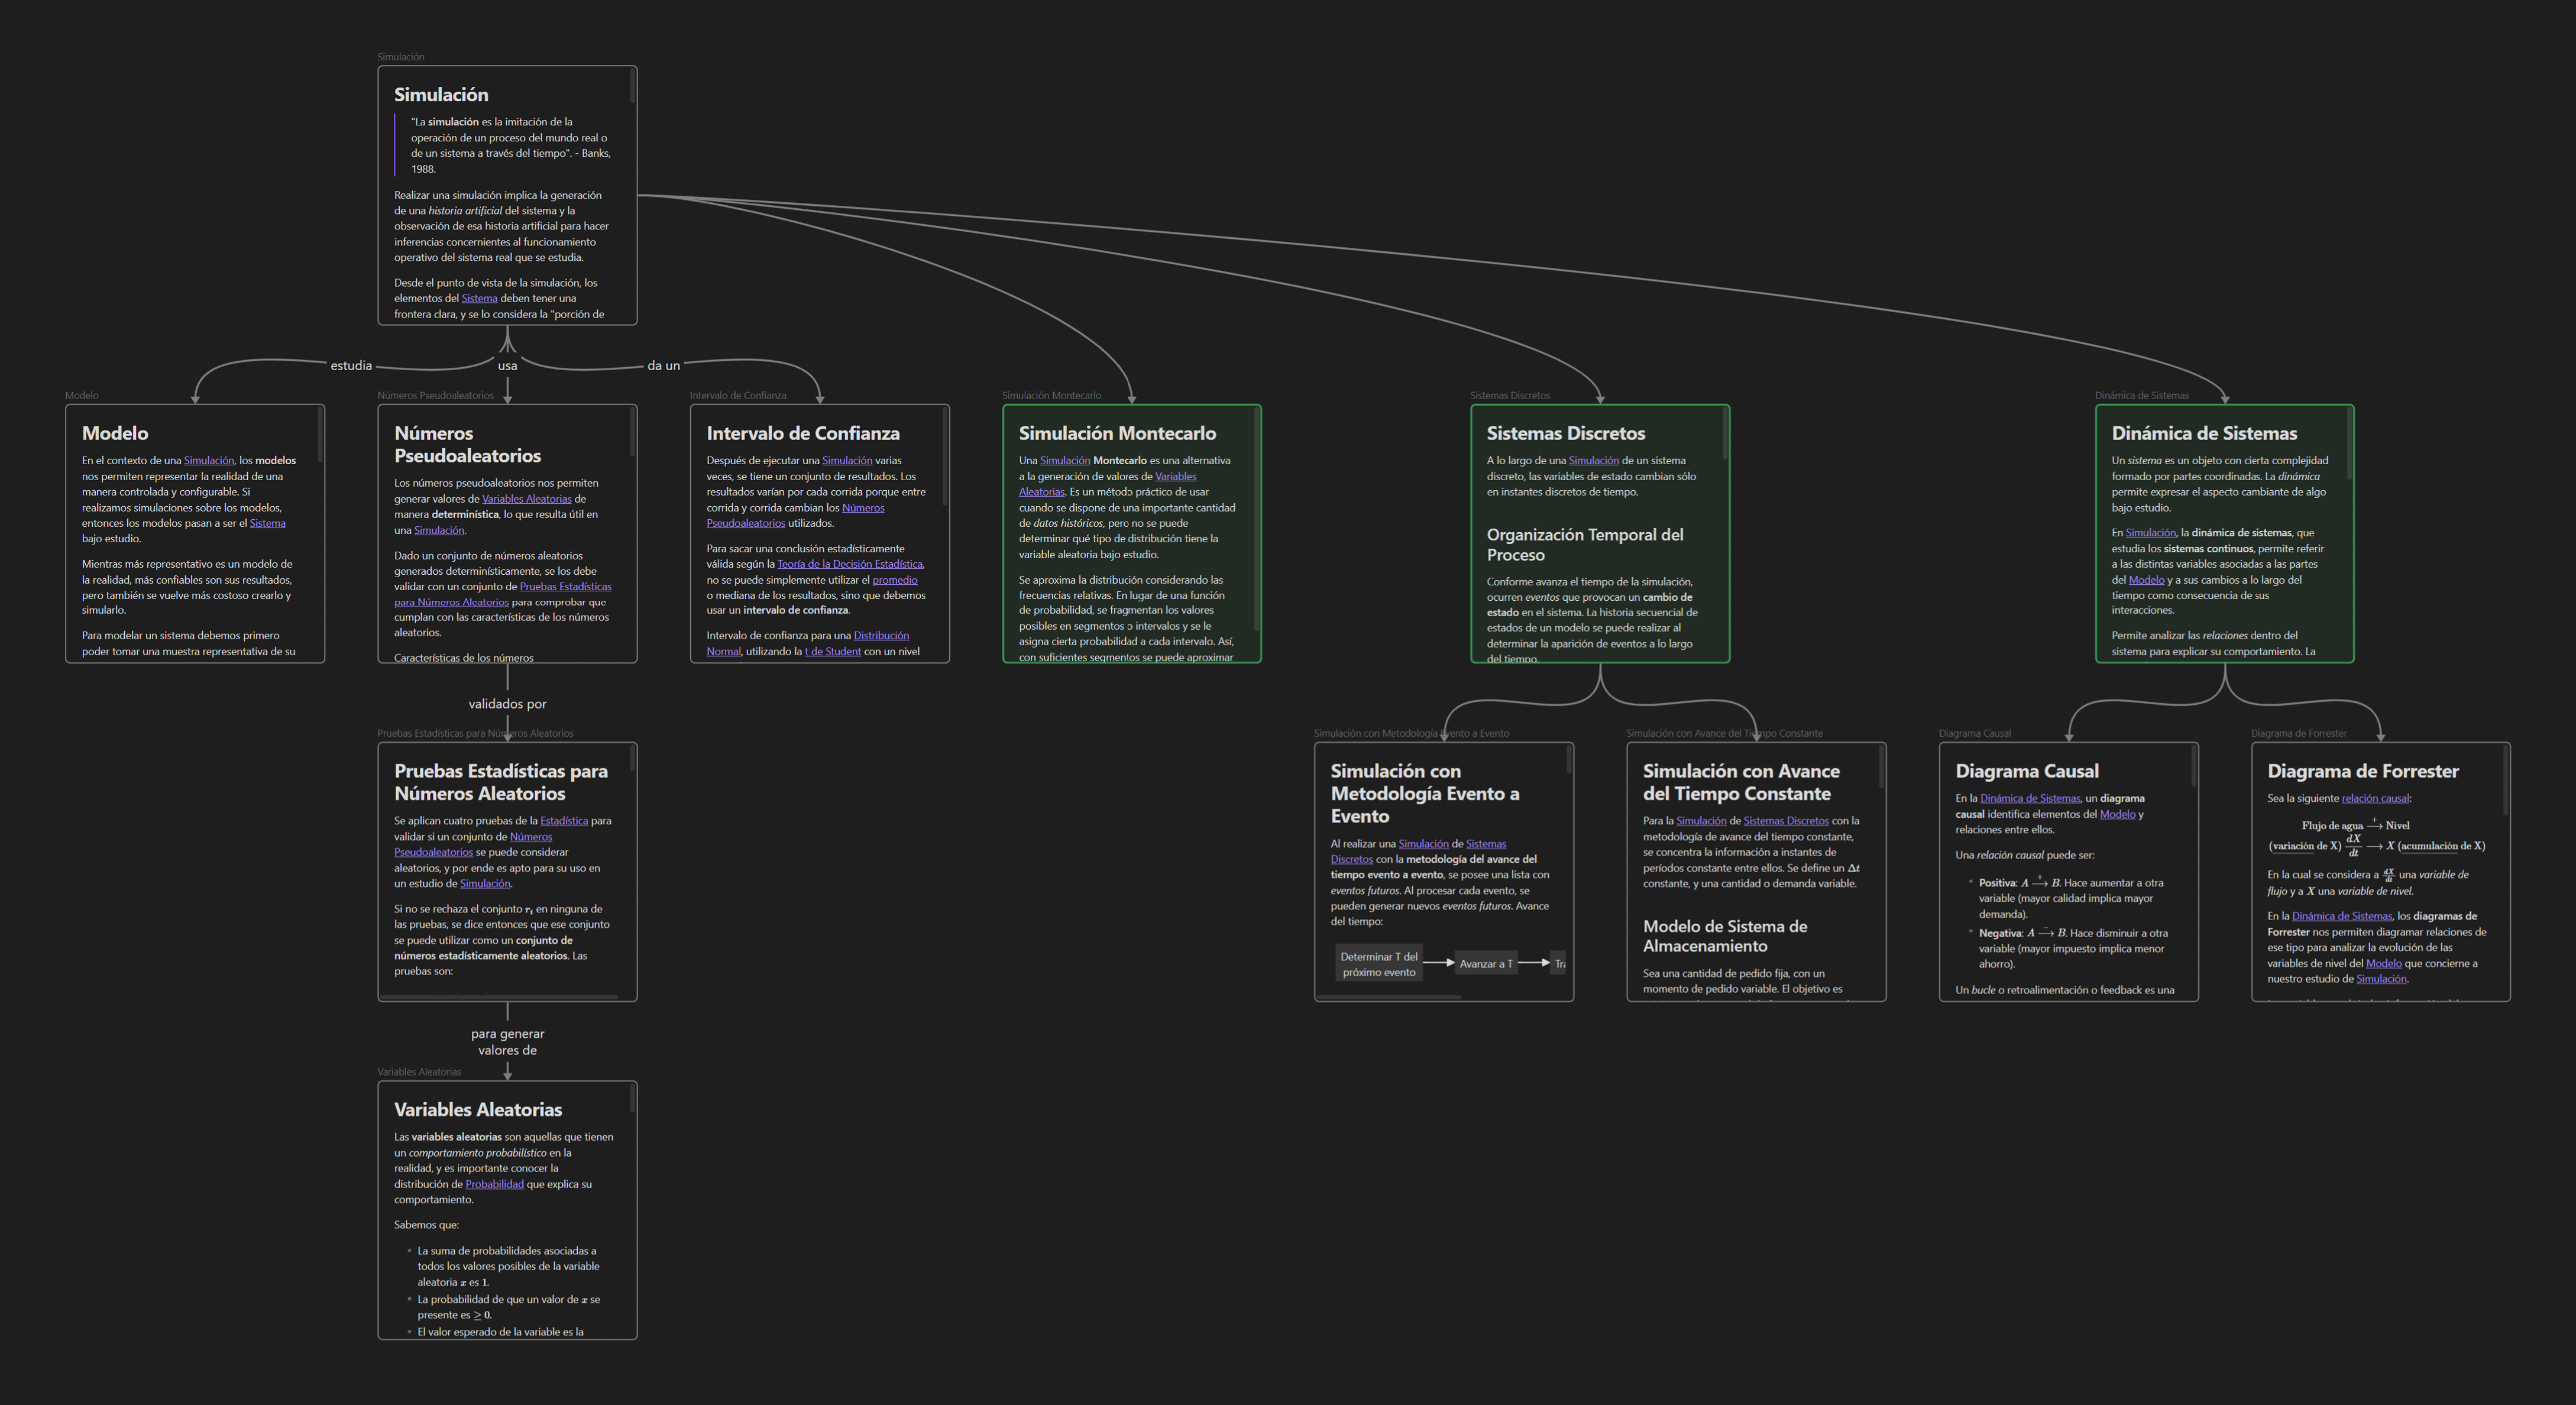Open the relación causal link in Diagrama de Forrester
The width and height of the screenshot is (2576, 1405).
pyautogui.click(x=2375, y=798)
